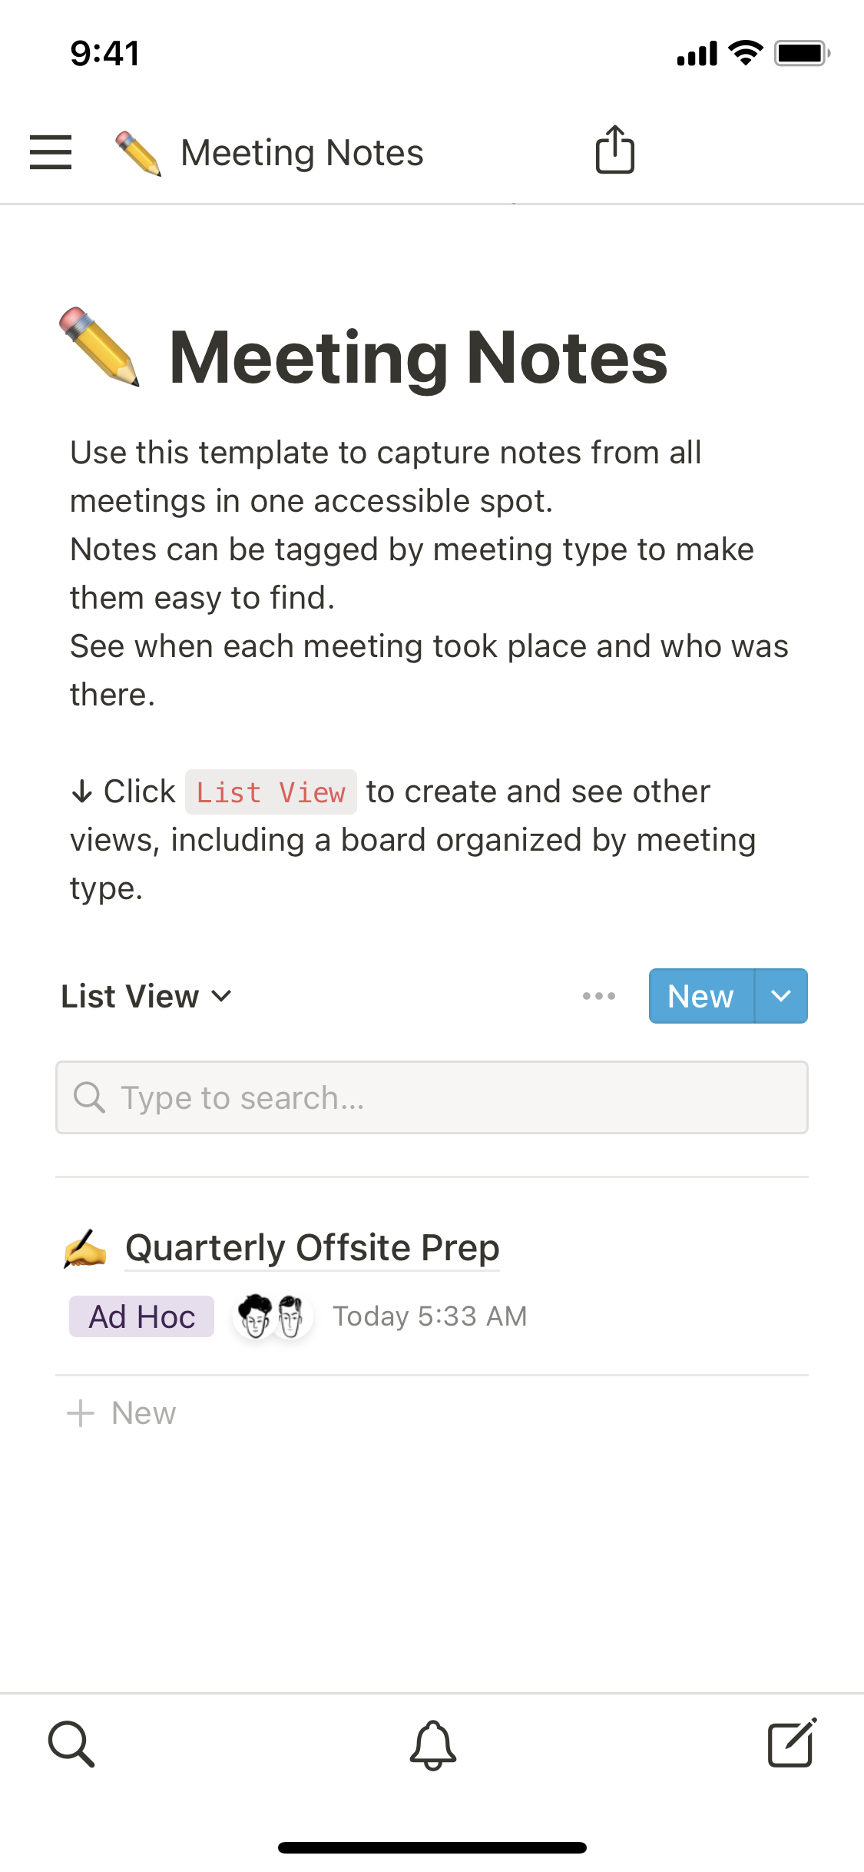Click the blue New button
This screenshot has width=864, height=1872.
[x=700, y=996]
